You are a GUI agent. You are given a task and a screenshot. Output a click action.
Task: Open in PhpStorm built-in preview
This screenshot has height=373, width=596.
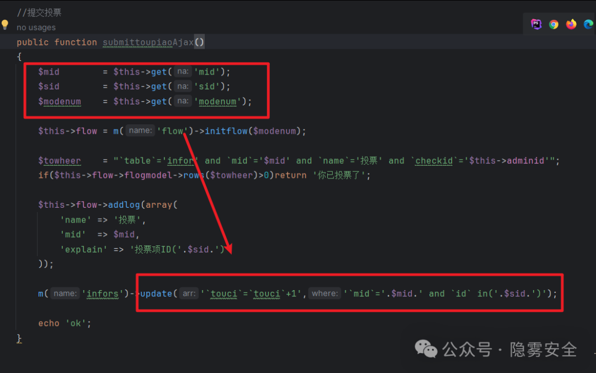(536, 24)
